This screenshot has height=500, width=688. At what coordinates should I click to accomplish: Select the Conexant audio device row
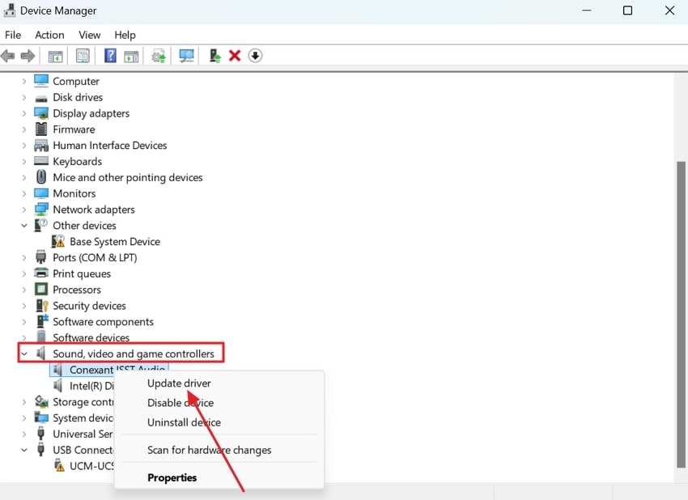pyautogui.click(x=108, y=369)
